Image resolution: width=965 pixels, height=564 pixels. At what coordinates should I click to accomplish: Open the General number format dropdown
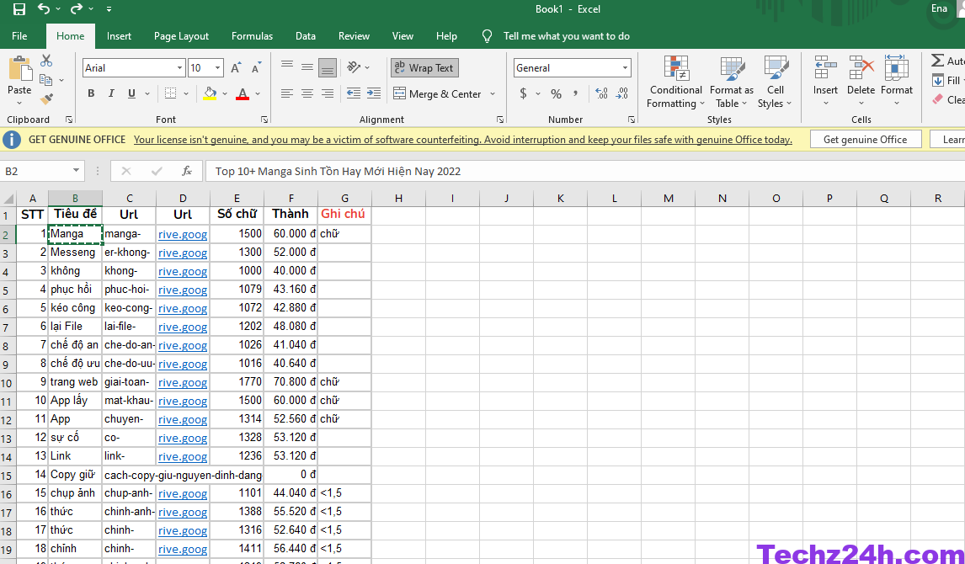(x=625, y=67)
